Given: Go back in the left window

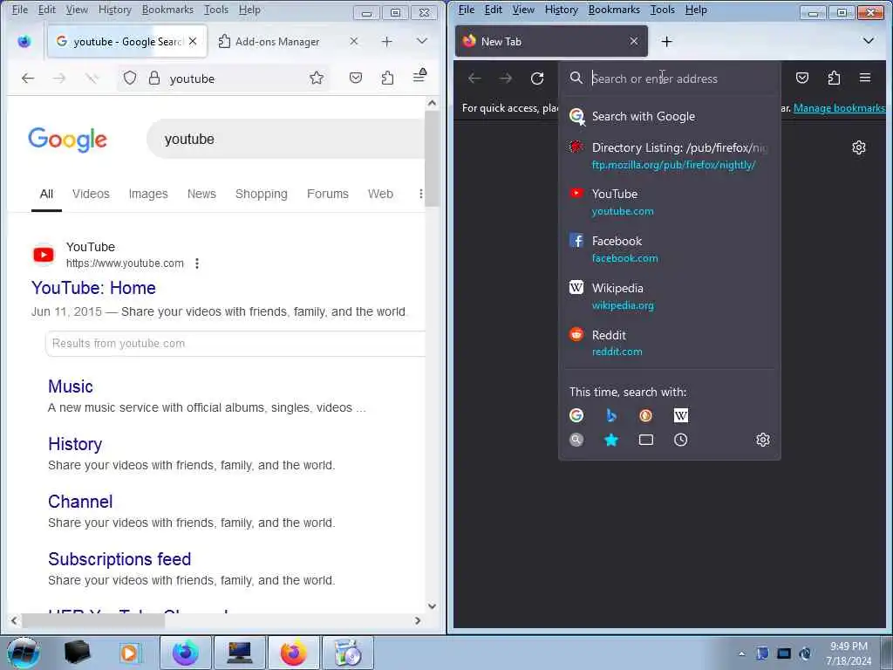Looking at the screenshot, I should click(28, 78).
